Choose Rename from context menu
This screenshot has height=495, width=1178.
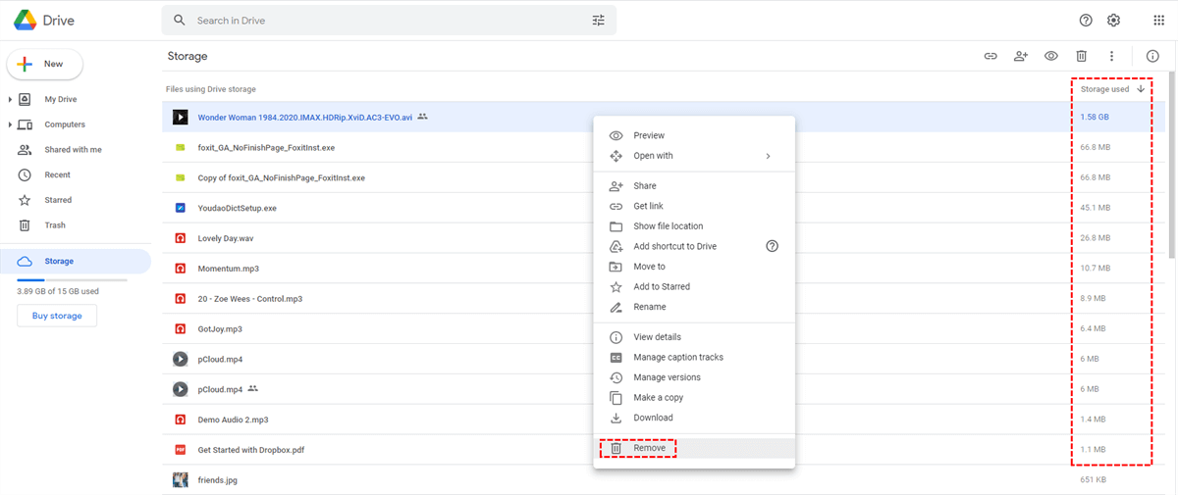click(694, 307)
